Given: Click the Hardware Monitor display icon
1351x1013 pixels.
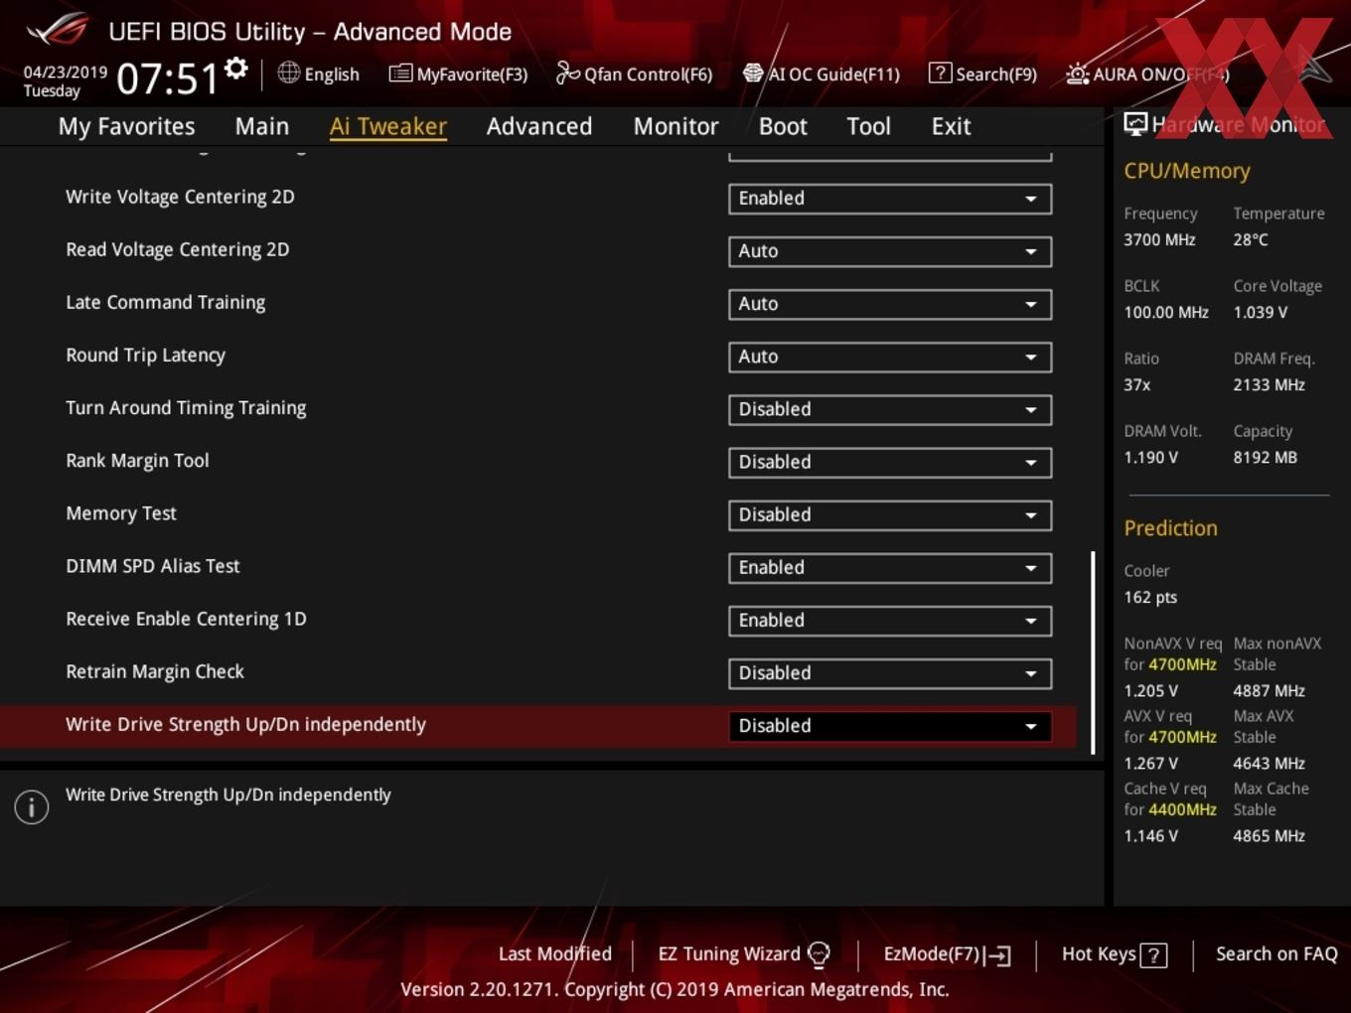Looking at the screenshot, I should tap(1135, 124).
